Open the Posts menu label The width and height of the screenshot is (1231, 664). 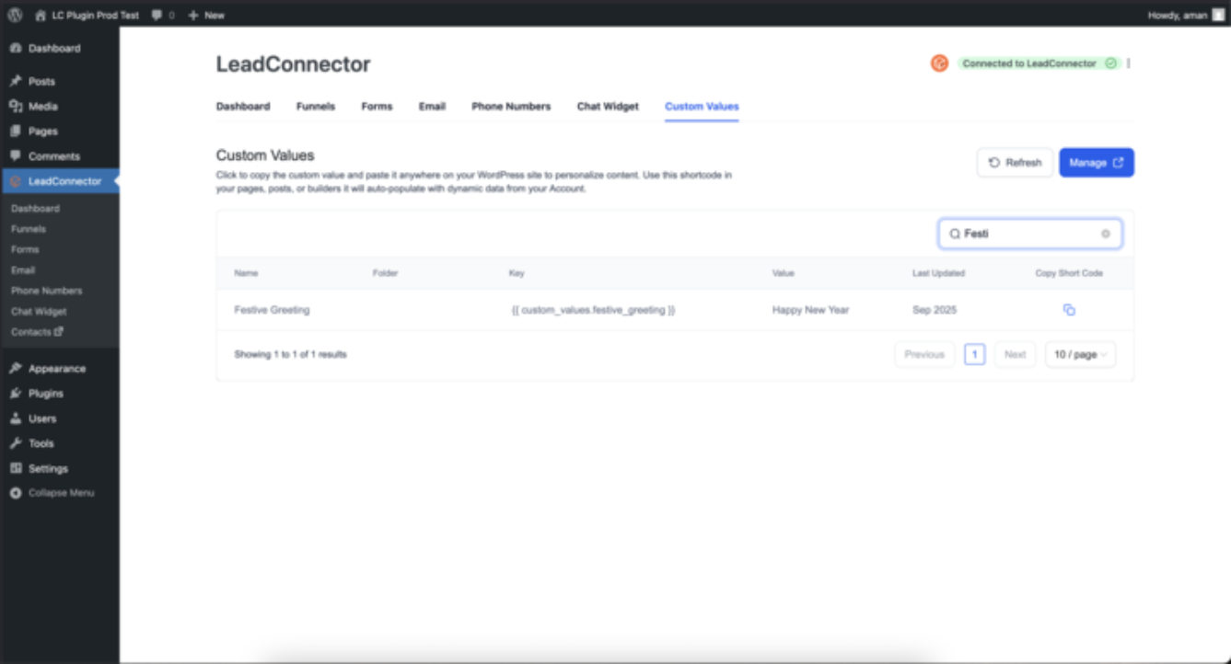click(41, 81)
